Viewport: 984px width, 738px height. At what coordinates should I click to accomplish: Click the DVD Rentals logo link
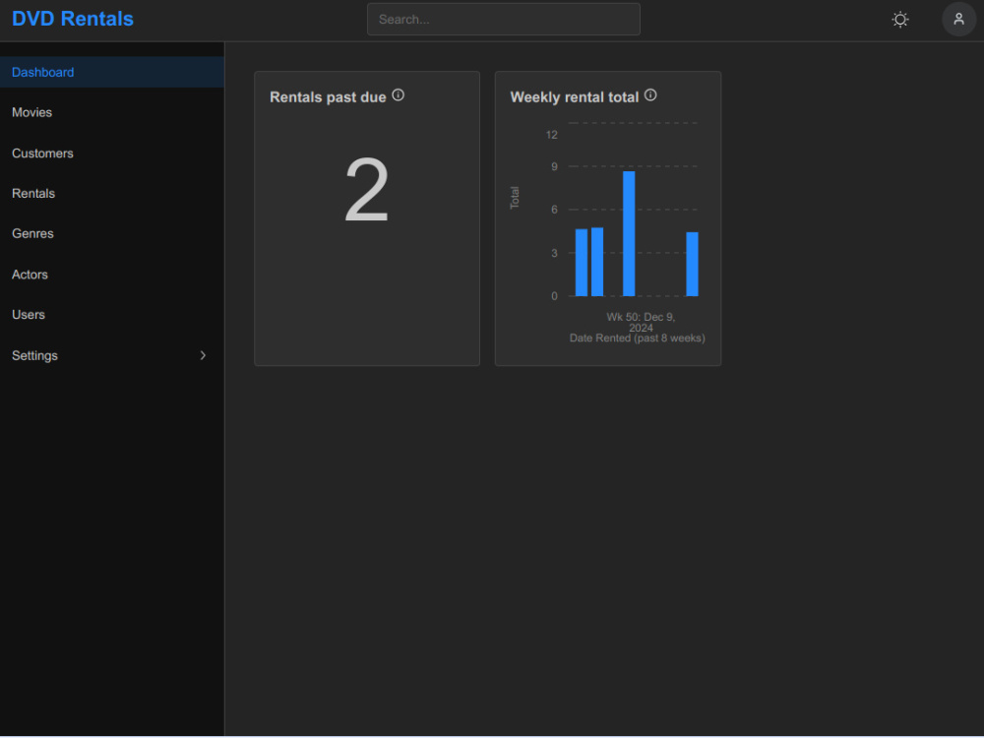pyautogui.click(x=73, y=19)
